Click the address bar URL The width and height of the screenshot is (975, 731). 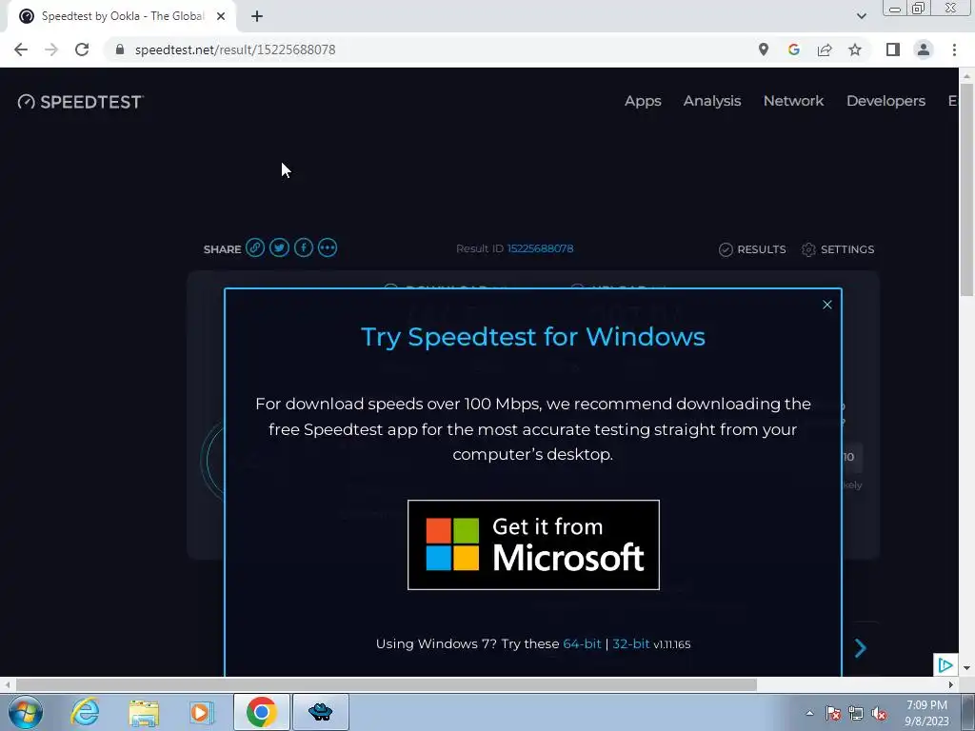click(x=235, y=49)
